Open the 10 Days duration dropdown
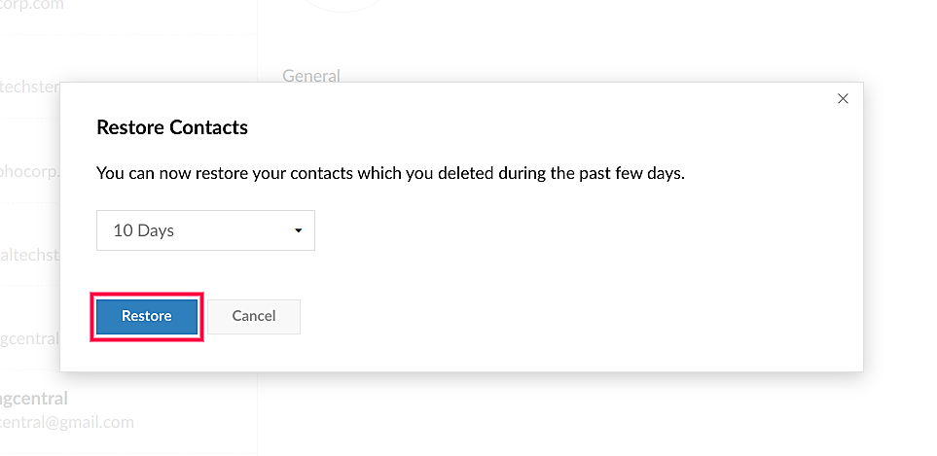Screen dimensions: 937x456 tap(205, 230)
